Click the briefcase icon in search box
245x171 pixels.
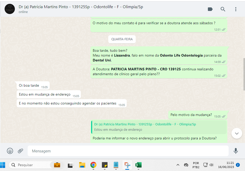point(57,165)
